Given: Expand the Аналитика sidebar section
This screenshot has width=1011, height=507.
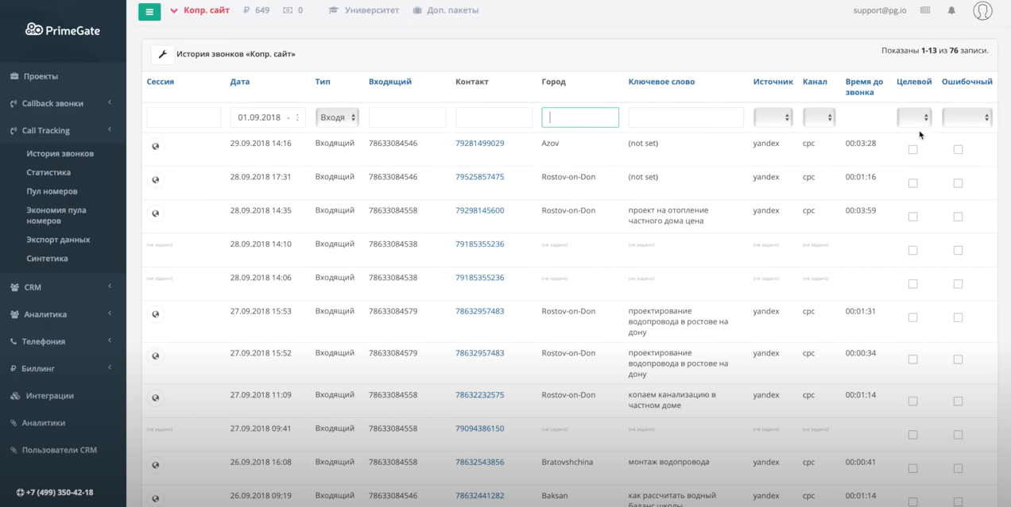Looking at the screenshot, I should [x=63, y=314].
